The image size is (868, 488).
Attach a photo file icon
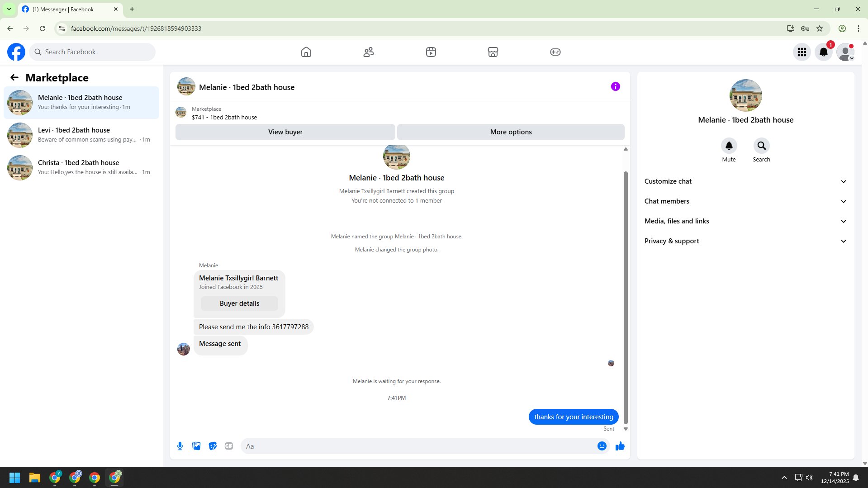click(196, 446)
